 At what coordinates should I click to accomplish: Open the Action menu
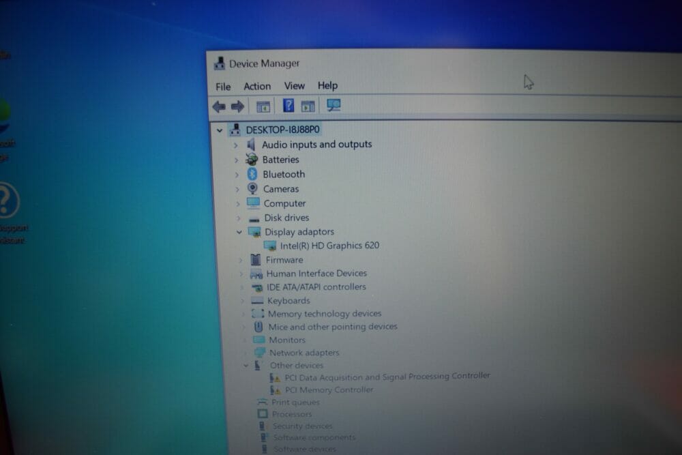click(x=257, y=86)
